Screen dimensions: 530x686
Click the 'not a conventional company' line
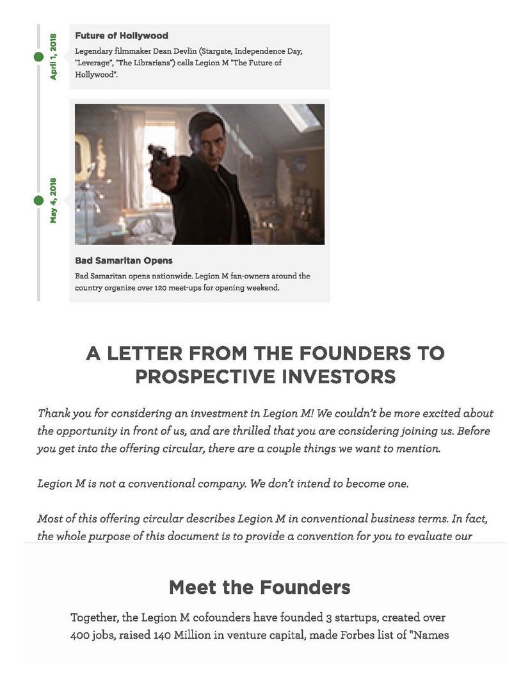pos(223,483)
